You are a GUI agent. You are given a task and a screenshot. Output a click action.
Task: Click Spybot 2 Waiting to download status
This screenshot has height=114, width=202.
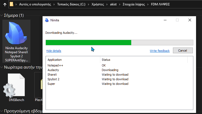115,79
